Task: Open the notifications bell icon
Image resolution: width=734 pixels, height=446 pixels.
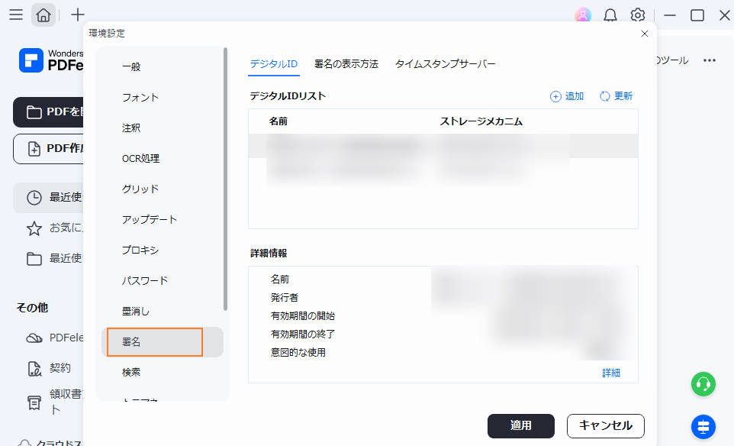Action: tap(610, 15)
